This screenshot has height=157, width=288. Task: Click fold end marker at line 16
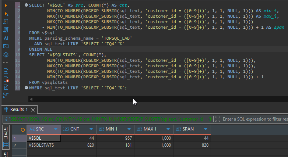pos(26,88)
